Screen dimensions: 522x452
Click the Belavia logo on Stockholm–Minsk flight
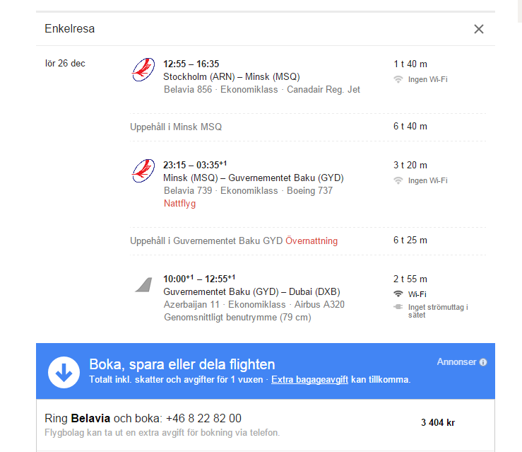(143, 70)
